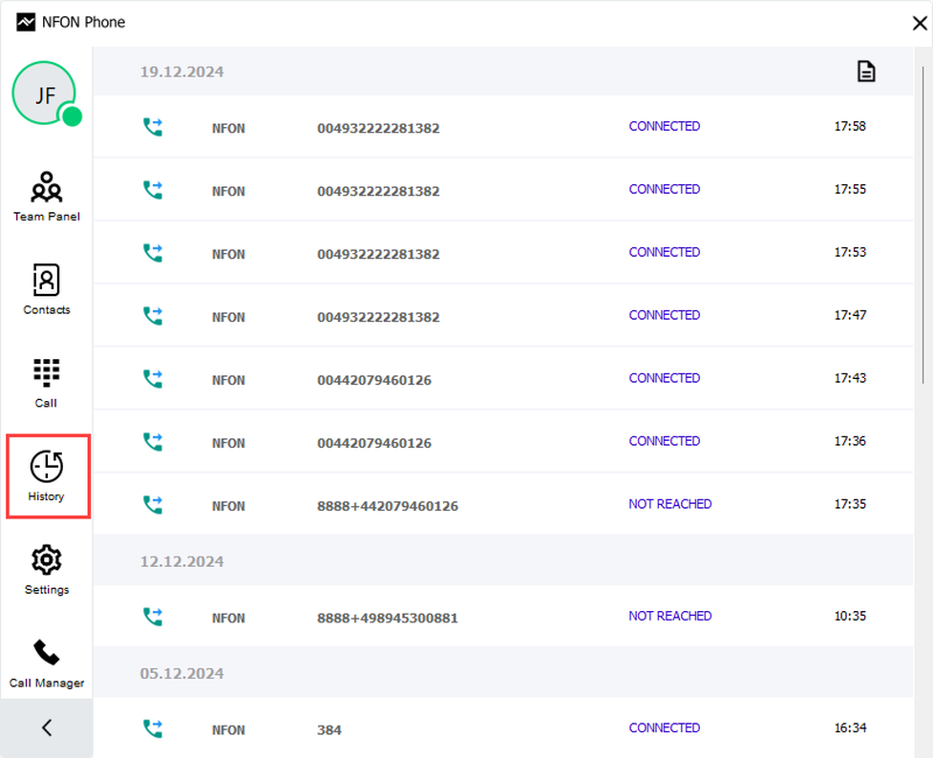Open the Call Manager
This screenshot has width=933, height=758.
pos(47,663)
